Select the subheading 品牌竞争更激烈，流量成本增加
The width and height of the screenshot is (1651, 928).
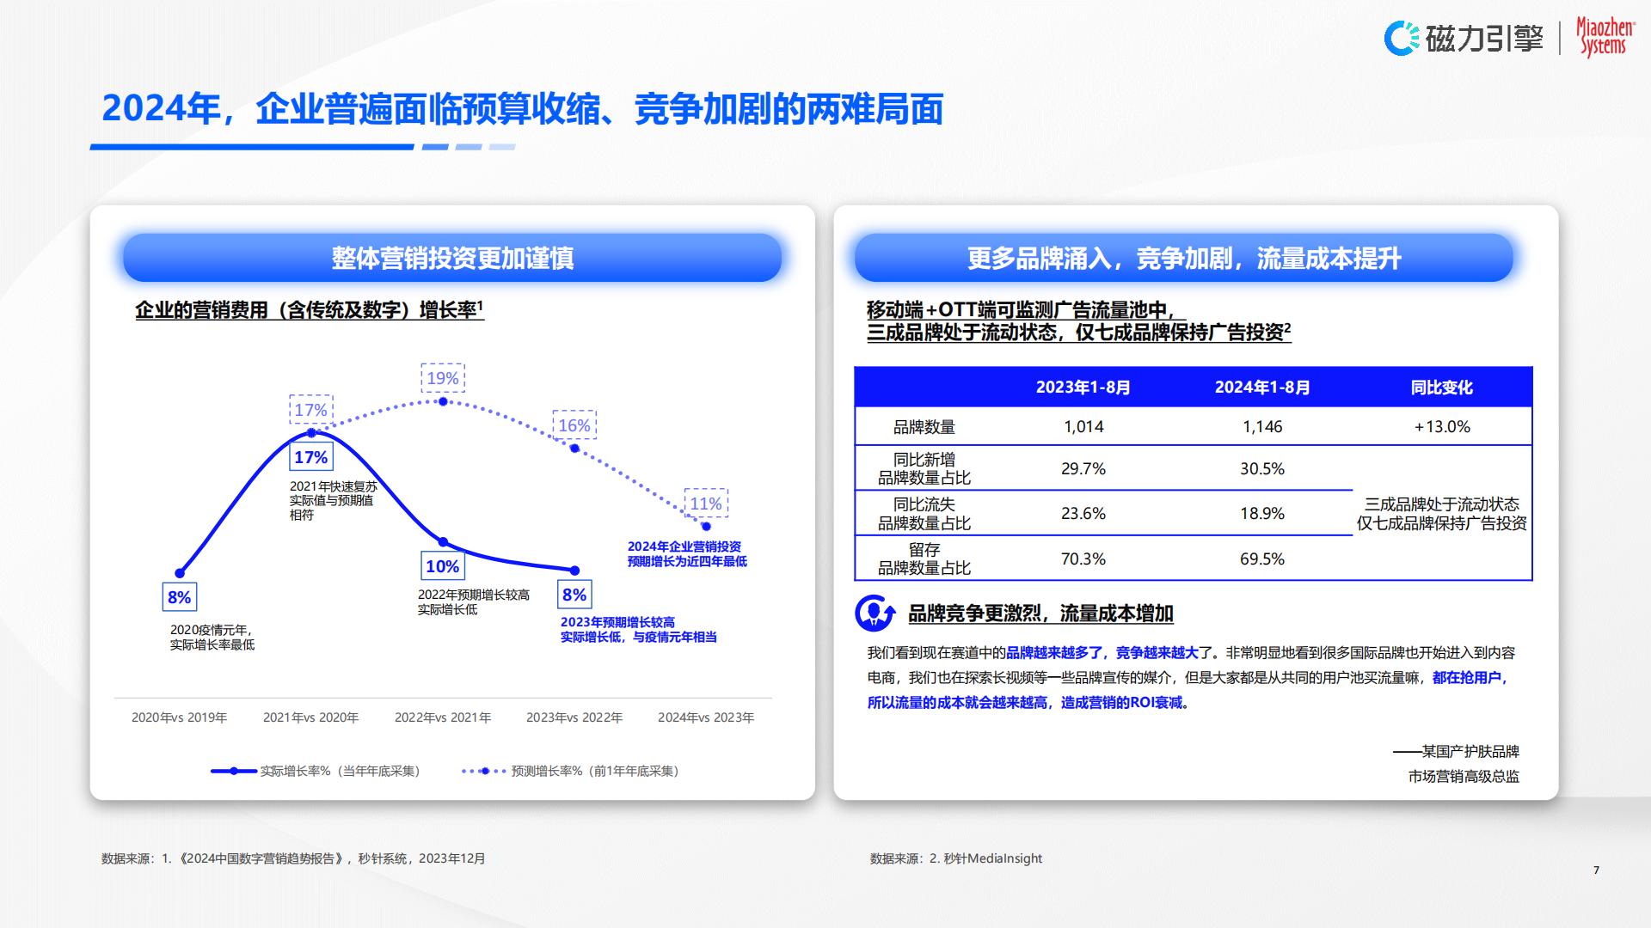[1040, 614]
